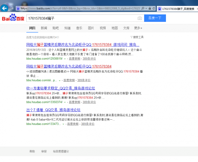The height and width of the screenshot is (162, 198).
Task: Click 给百度提建议 footer link
Action: [x=61, y=151]
